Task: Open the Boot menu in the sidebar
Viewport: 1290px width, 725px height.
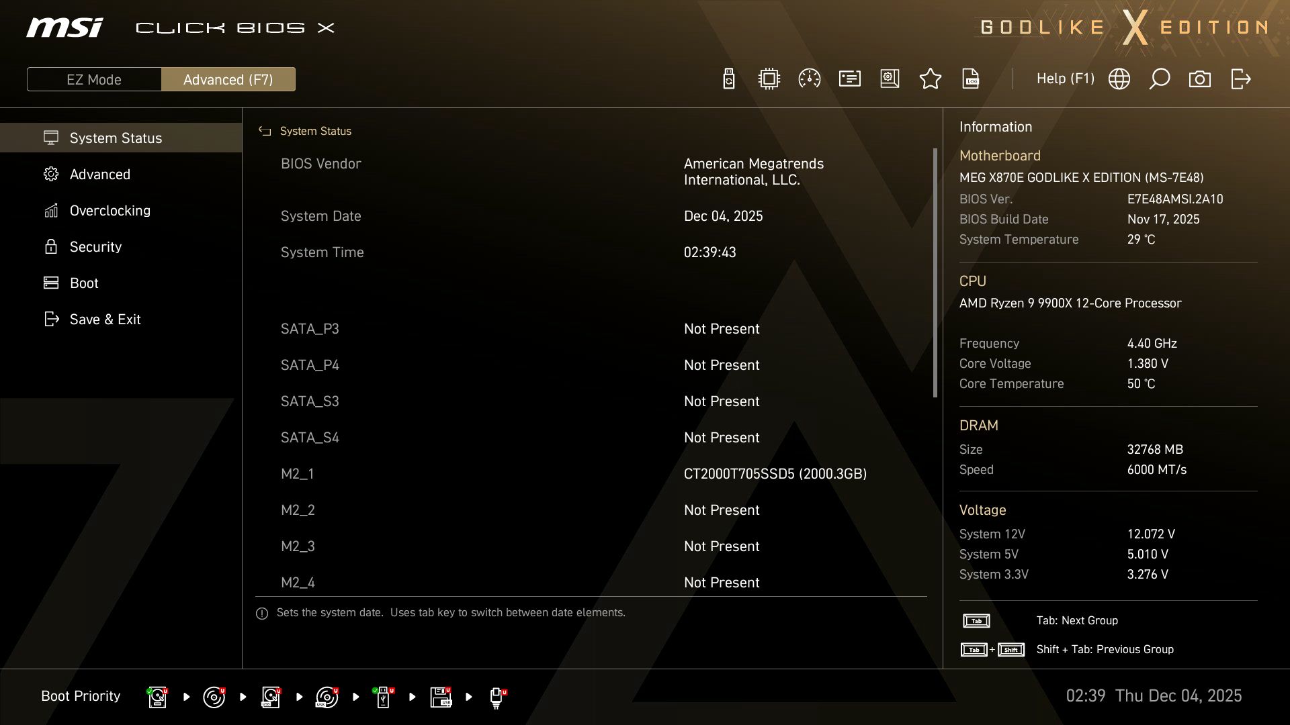Action: point(83,283)
